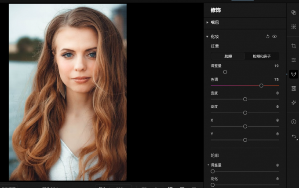
Task: Click the 红晕 调整量 slider handle
Action: click(225, 72)
